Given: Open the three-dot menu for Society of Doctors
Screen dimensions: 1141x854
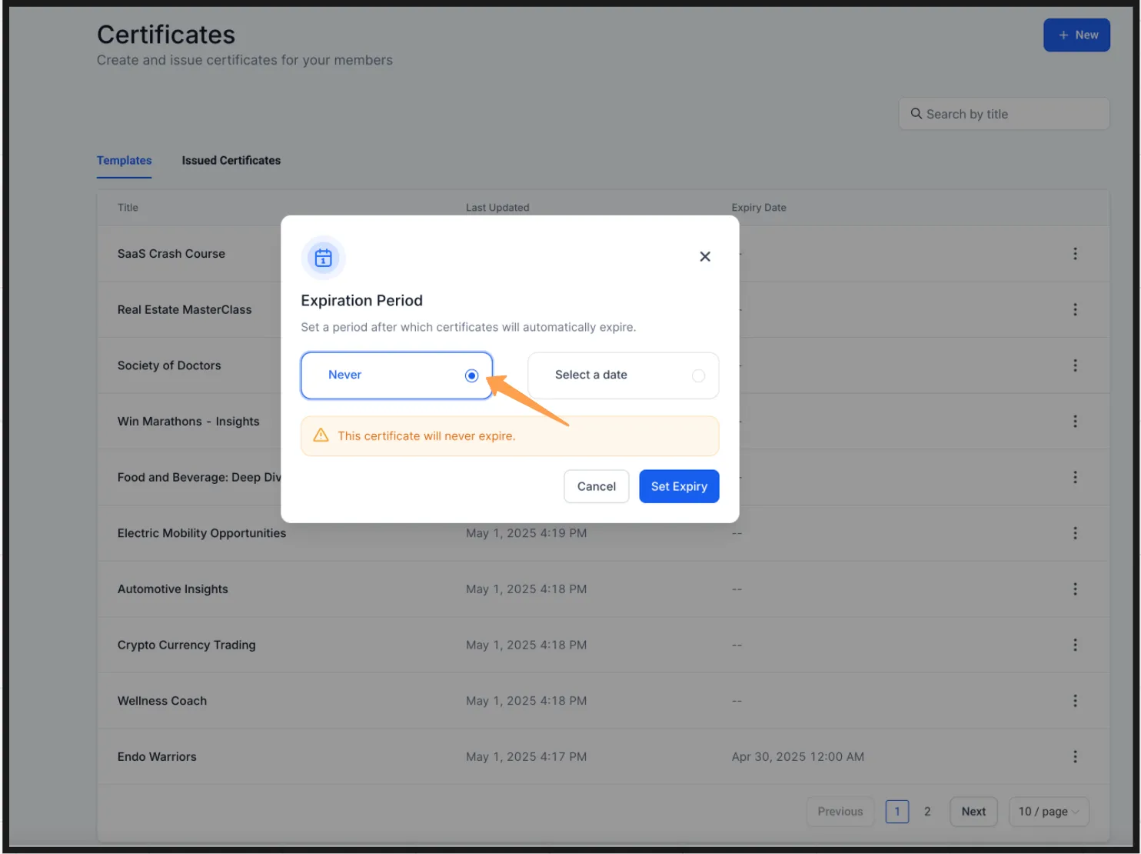Looking at the screenshot, I should click(x=1075, y=365).
